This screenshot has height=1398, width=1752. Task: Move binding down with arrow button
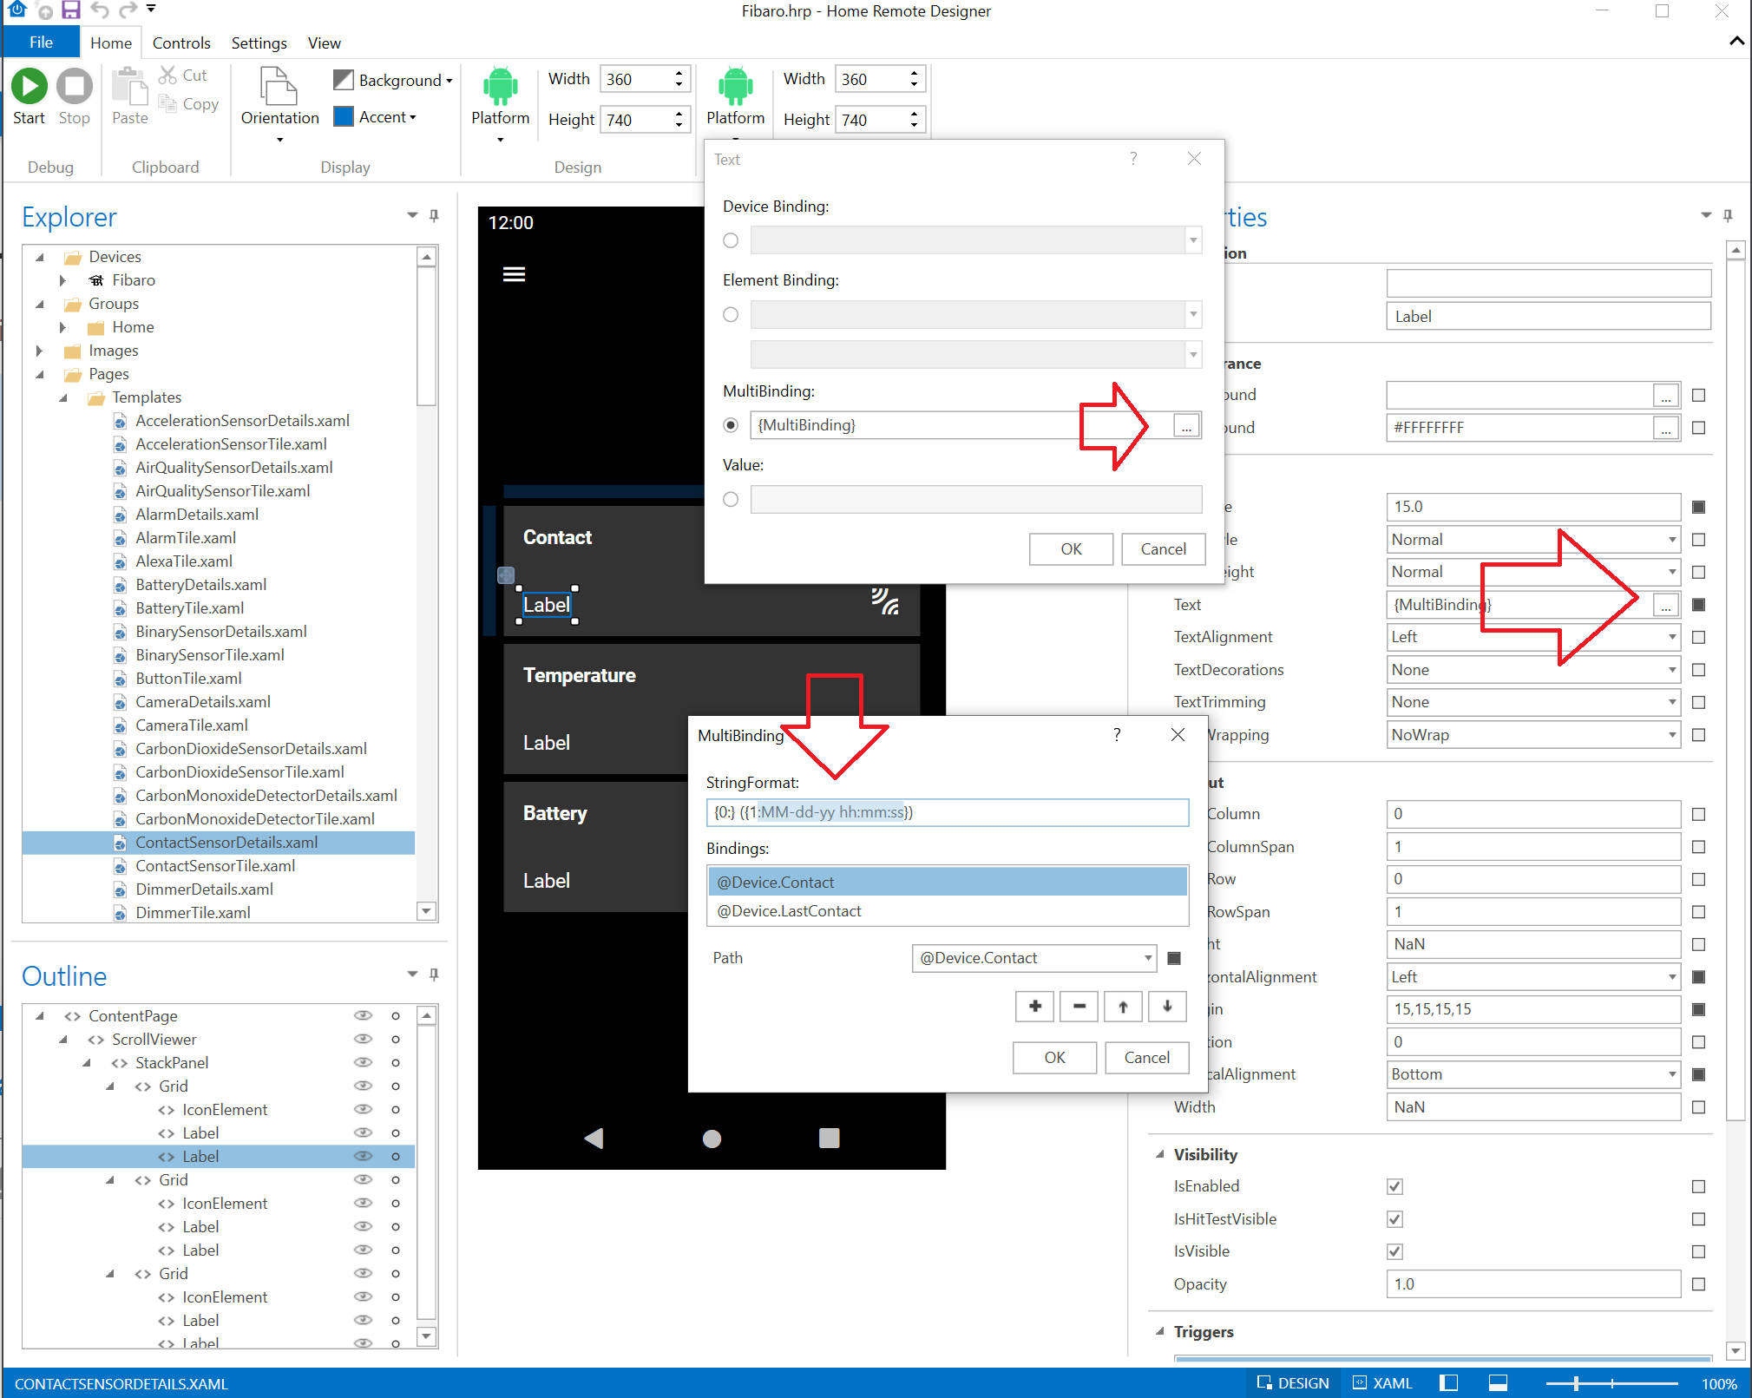1167,1007
